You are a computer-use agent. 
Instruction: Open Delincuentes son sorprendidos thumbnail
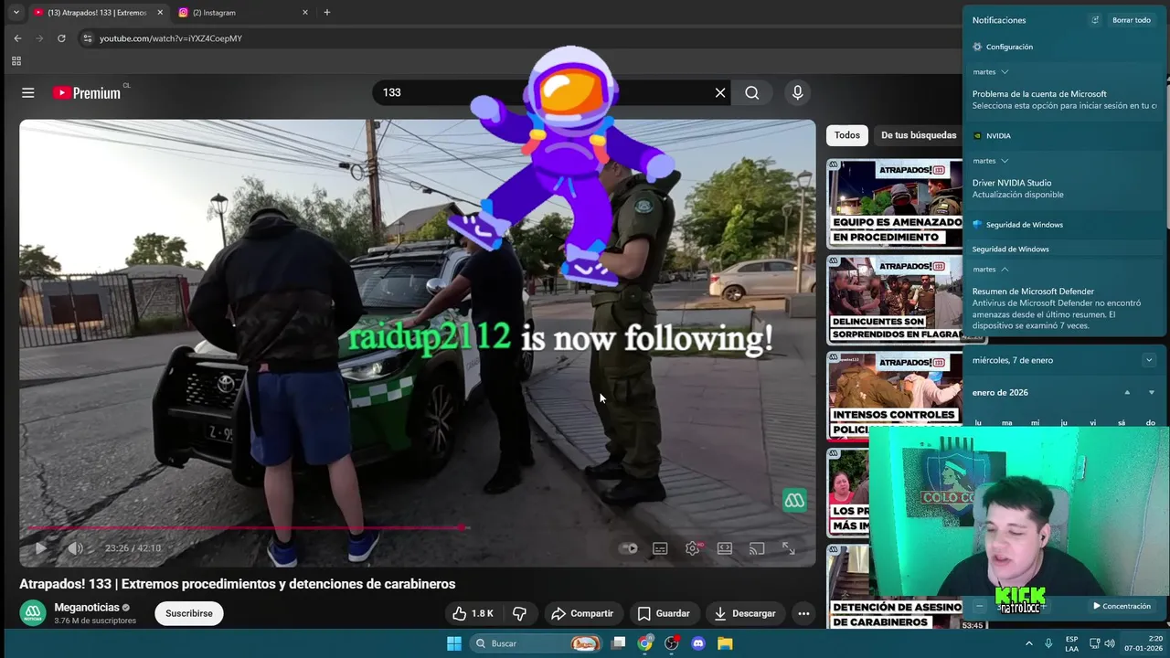pyautogui.click(x=894, y=300)
